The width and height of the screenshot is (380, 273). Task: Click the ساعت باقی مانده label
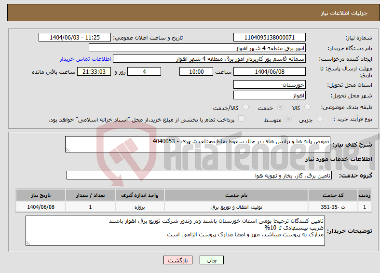54,72
